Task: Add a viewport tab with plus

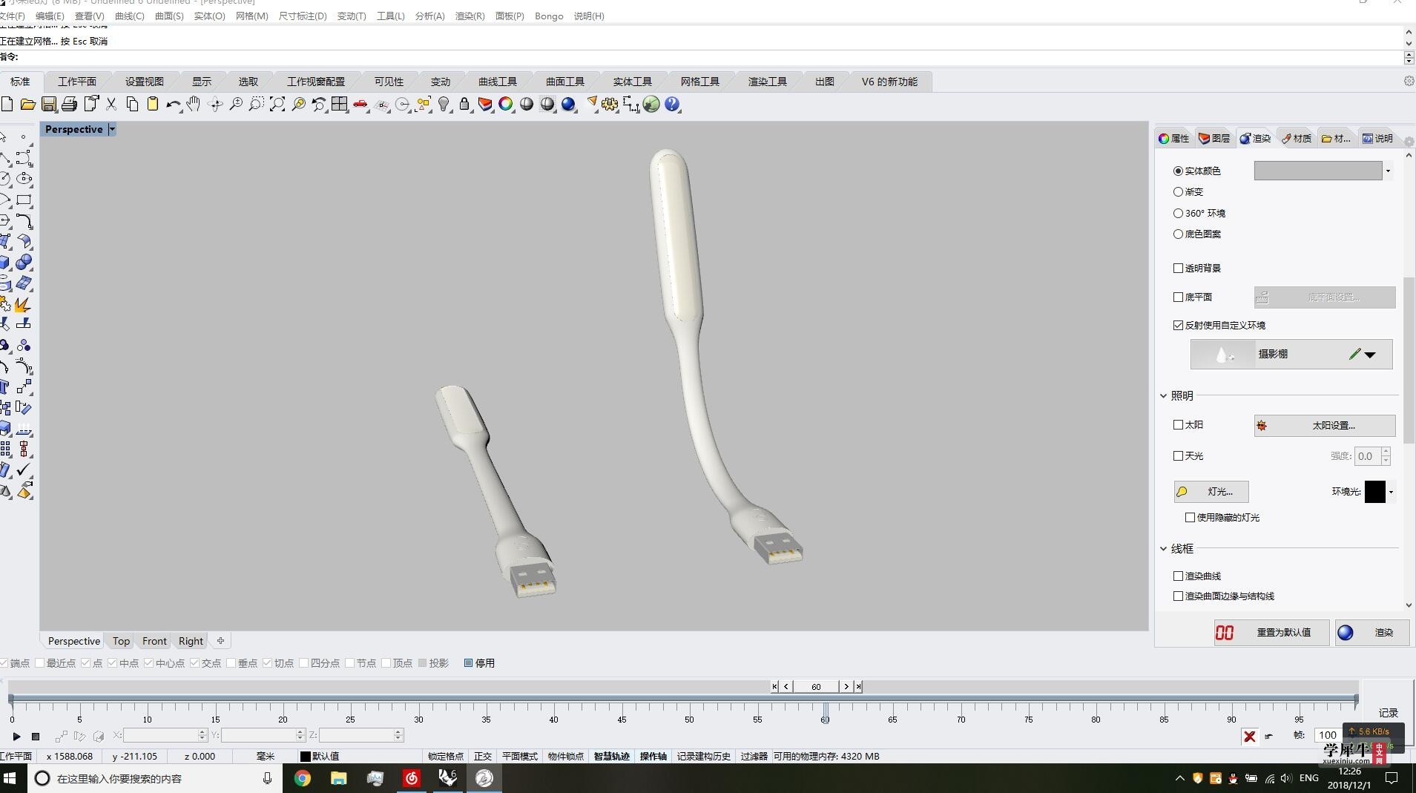Action: 220,641
